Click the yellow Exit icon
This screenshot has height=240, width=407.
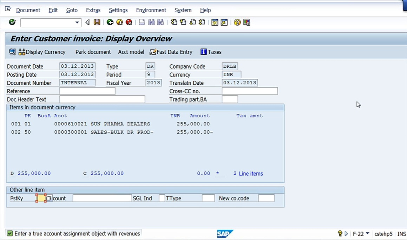[119, 22]
